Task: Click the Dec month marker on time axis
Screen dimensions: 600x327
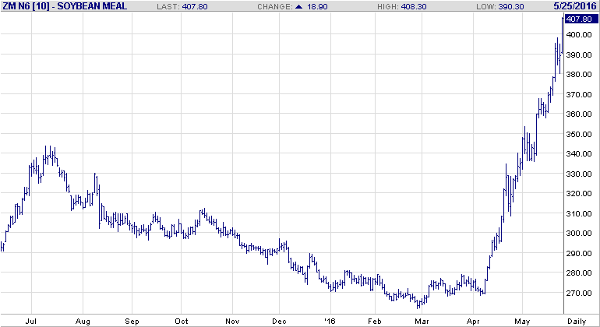Action: tap(278, 320)
